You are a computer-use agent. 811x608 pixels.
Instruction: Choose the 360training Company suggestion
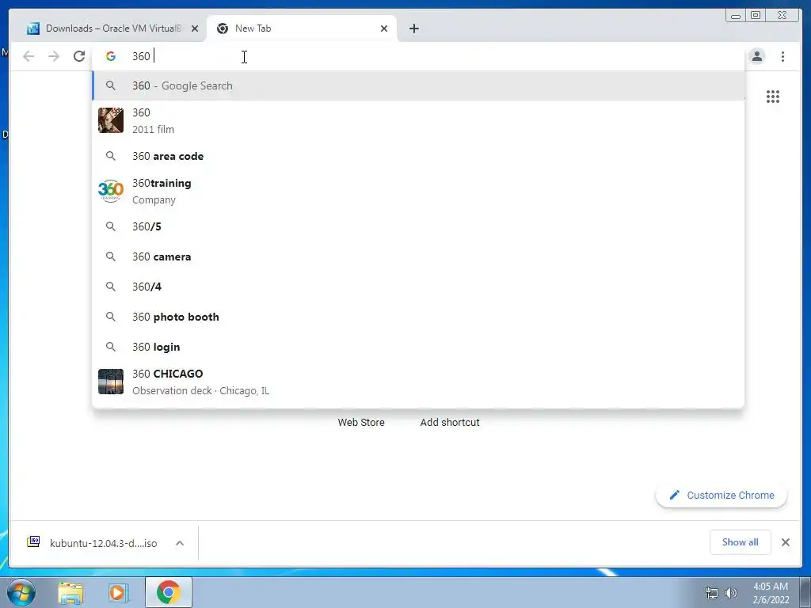418,192
